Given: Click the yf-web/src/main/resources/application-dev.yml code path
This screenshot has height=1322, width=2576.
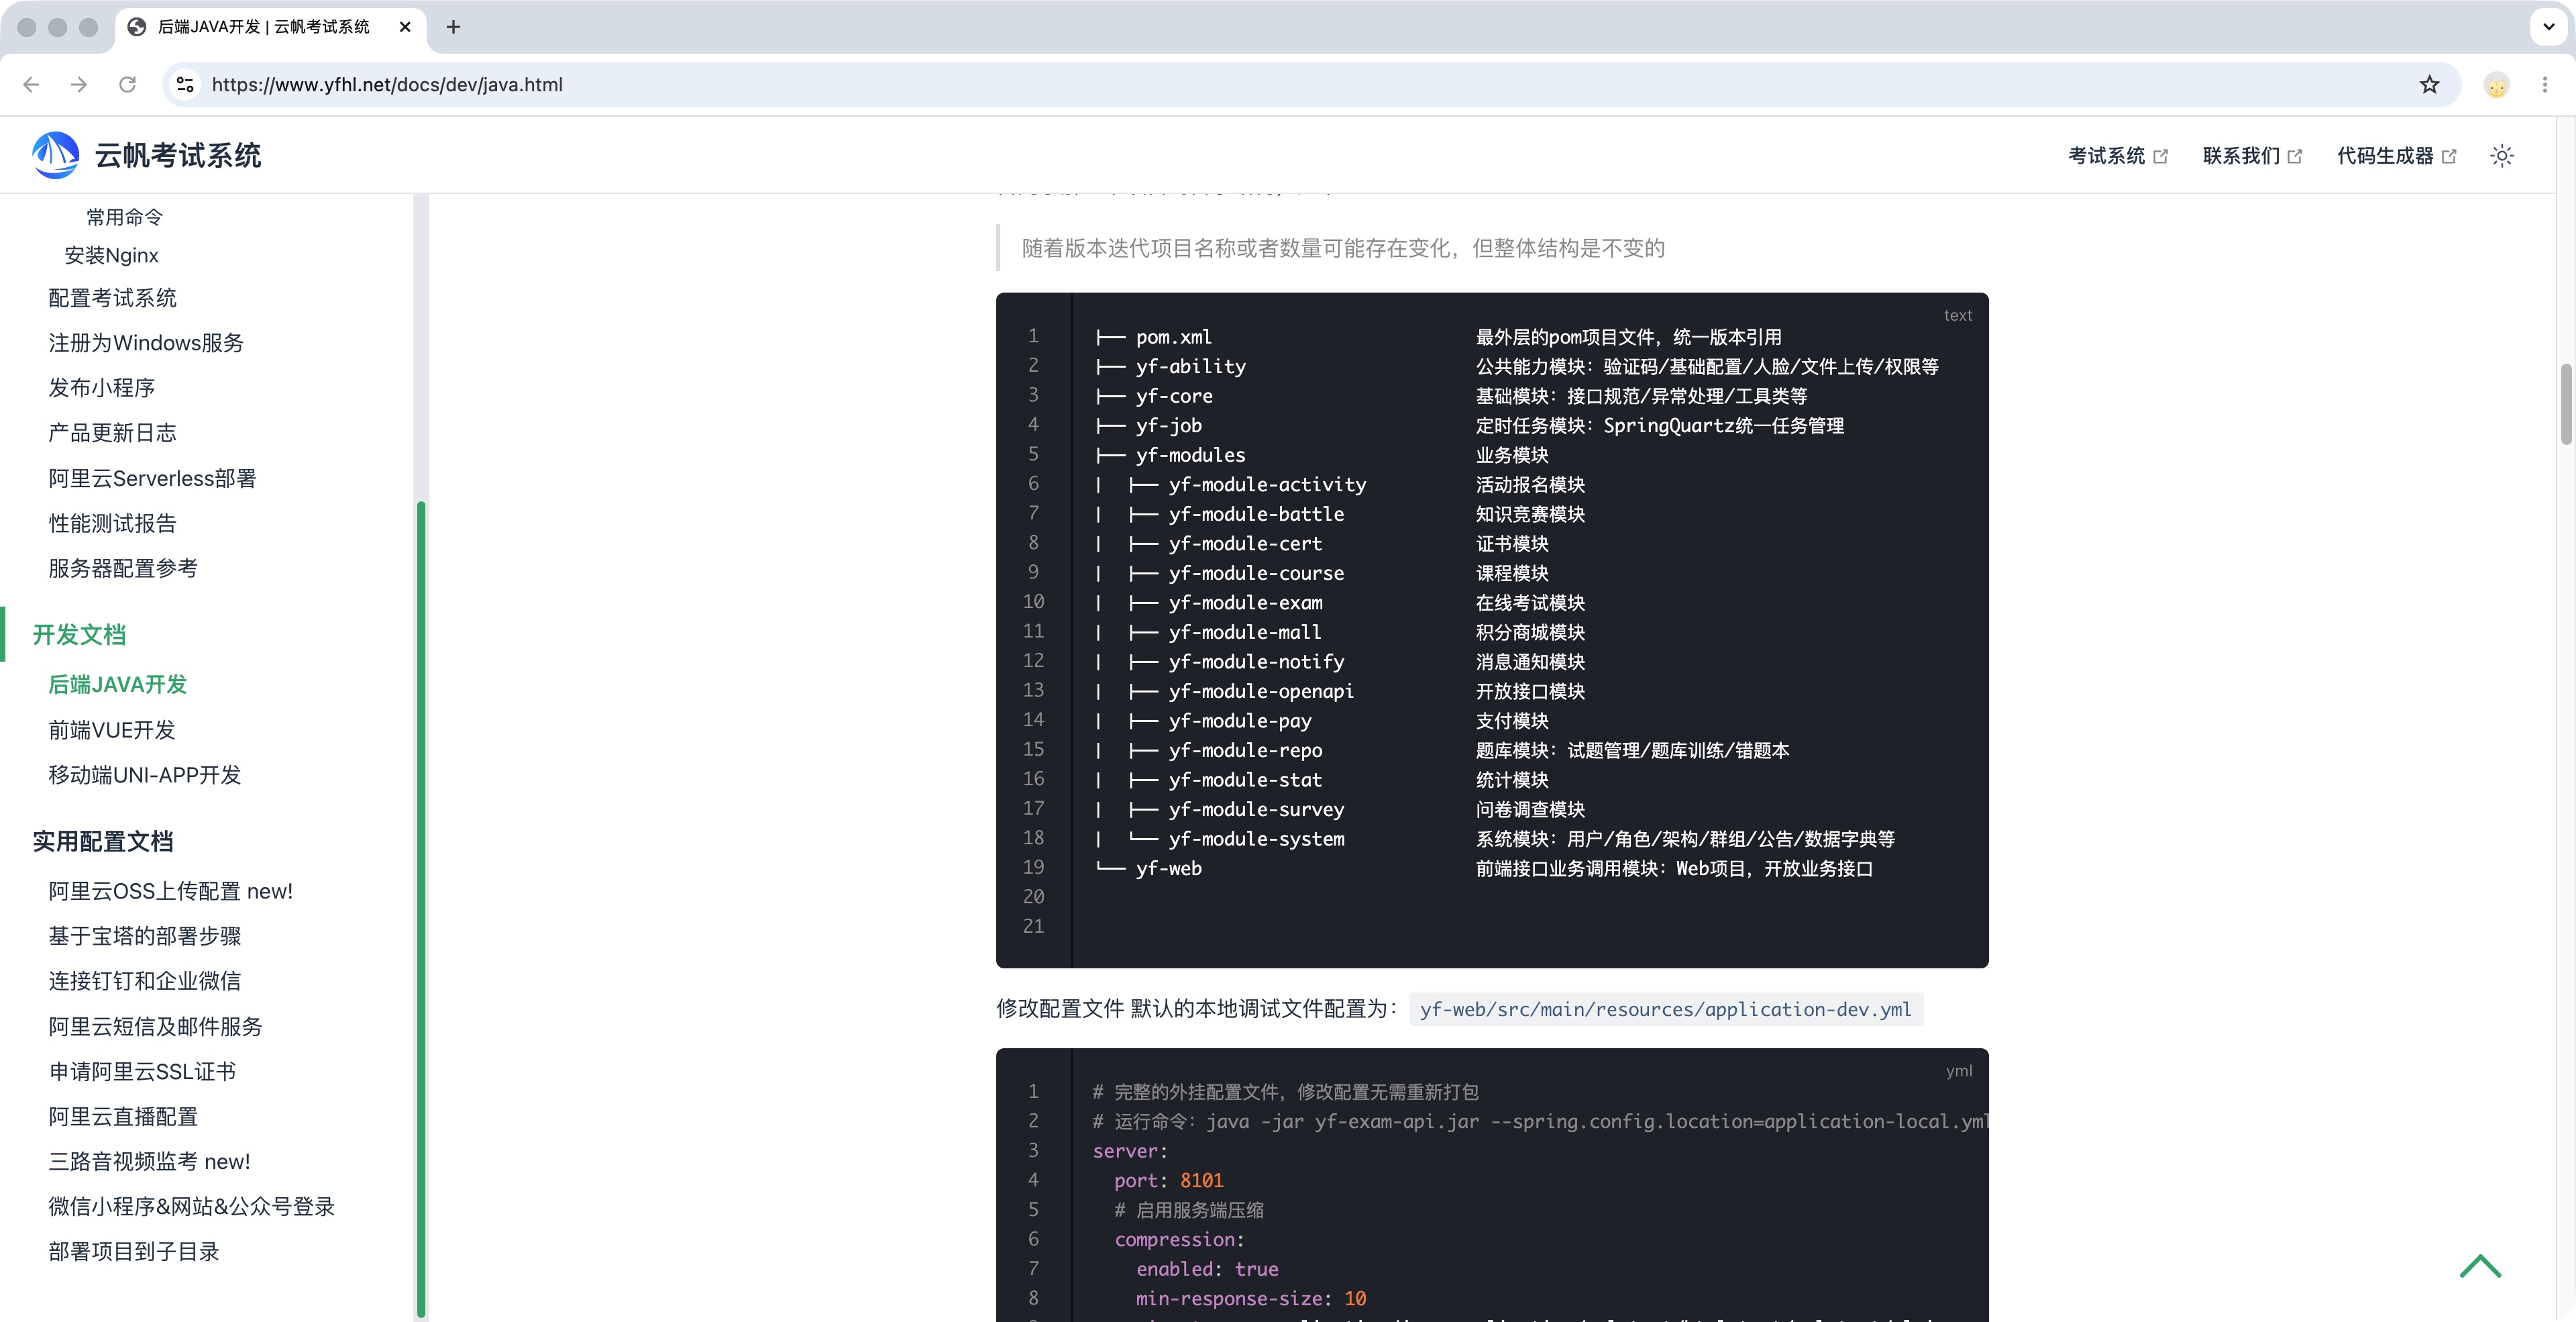Looking at the screenshot, I should [x=1665, y=1009].
